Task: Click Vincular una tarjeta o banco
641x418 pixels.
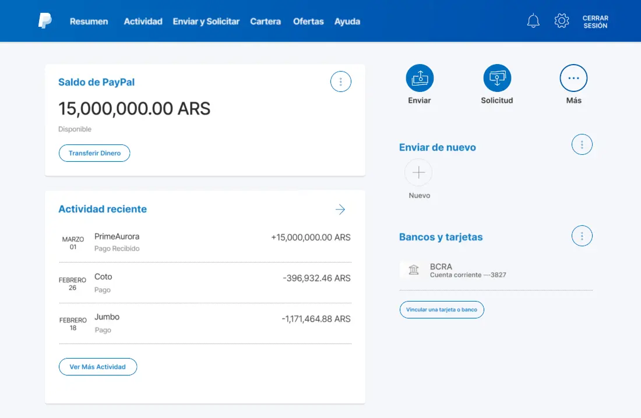Action: coord(441,310)
